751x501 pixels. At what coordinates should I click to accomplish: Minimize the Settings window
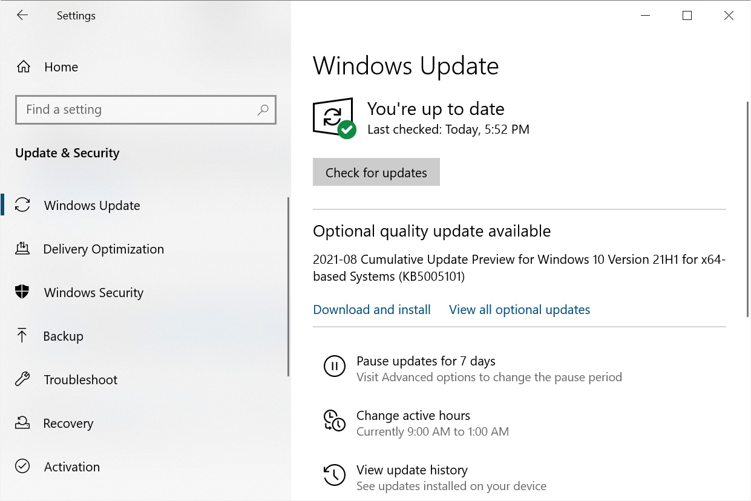(645, 16)
